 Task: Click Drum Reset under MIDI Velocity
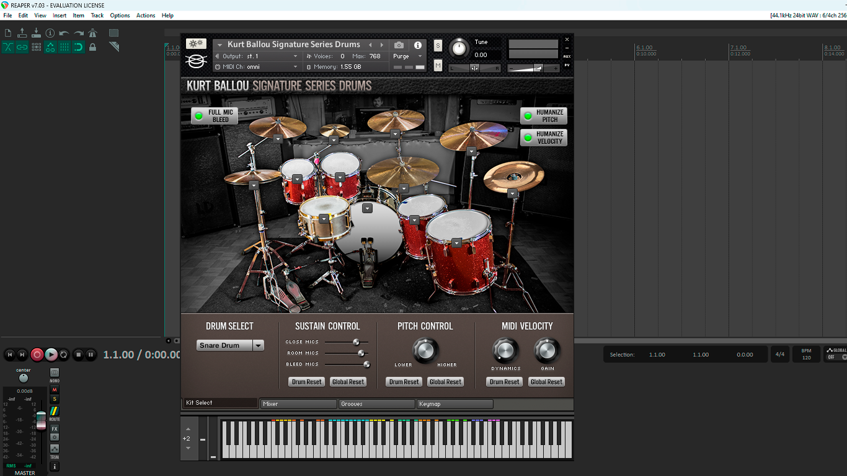coord(505,382)
